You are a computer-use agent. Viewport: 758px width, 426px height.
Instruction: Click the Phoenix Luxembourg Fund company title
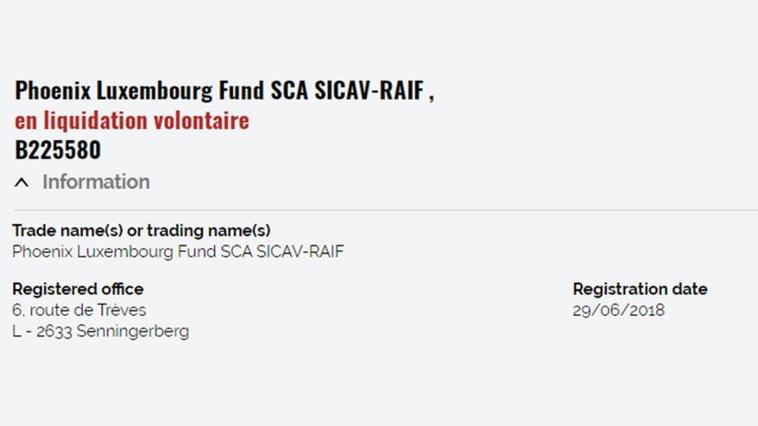224,92
